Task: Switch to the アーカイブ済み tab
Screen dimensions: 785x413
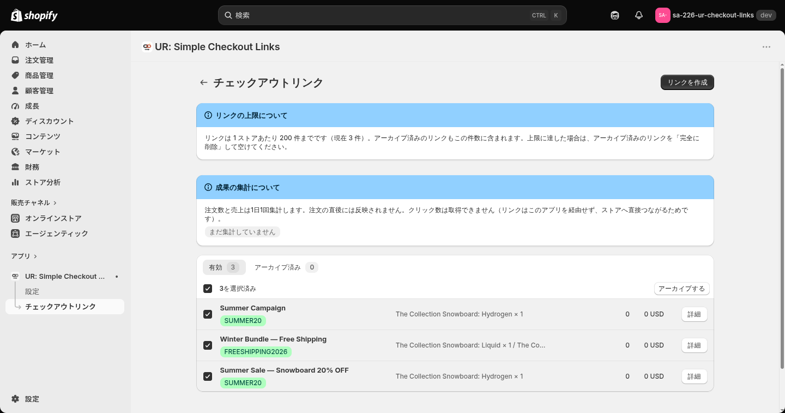Action: [x=286, y=267]
